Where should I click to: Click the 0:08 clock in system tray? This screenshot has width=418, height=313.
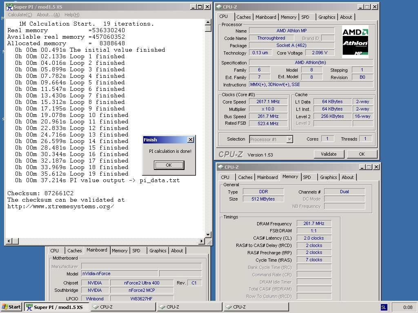[x=408, y=307]
